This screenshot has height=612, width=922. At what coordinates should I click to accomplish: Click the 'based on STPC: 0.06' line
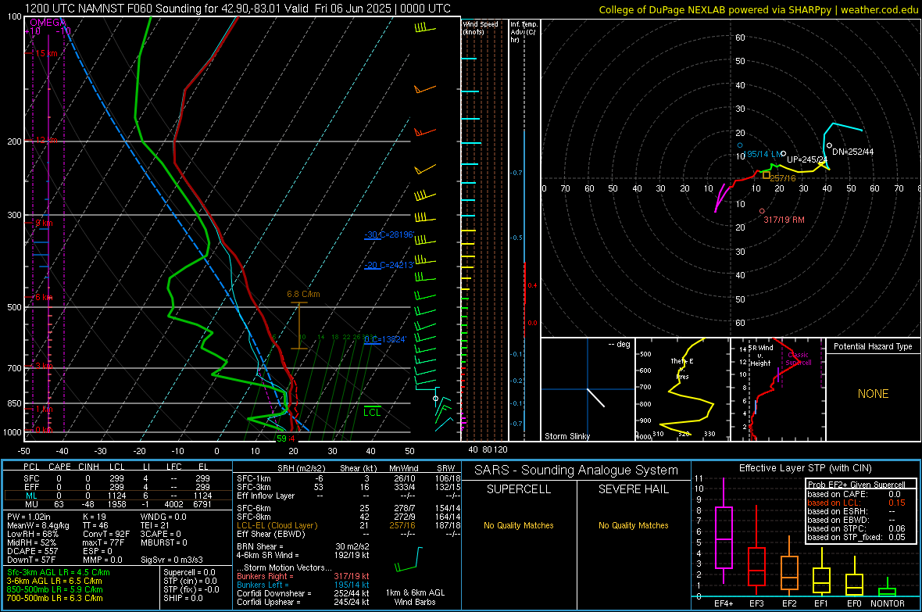[856, 528]
